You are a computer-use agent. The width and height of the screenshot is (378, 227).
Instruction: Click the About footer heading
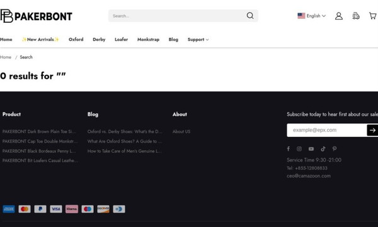click(x=180, y=114)
